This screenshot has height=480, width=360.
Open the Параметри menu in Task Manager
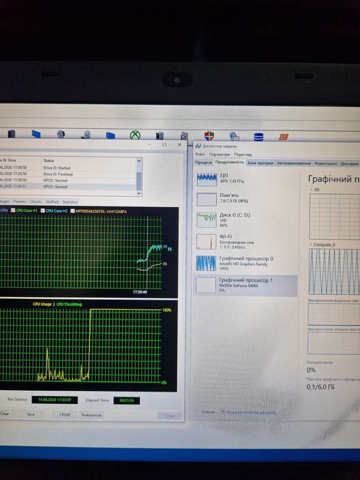point(219,154)
